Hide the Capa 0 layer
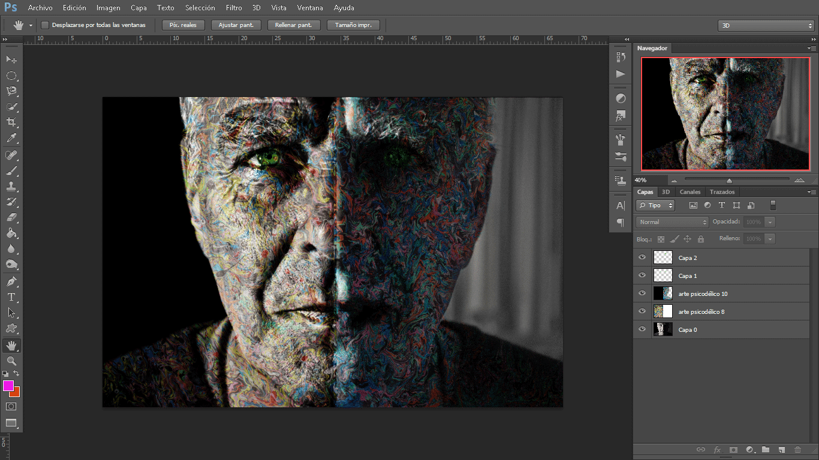The width and height of the screenshot is (819, 460). click(643, 329)
